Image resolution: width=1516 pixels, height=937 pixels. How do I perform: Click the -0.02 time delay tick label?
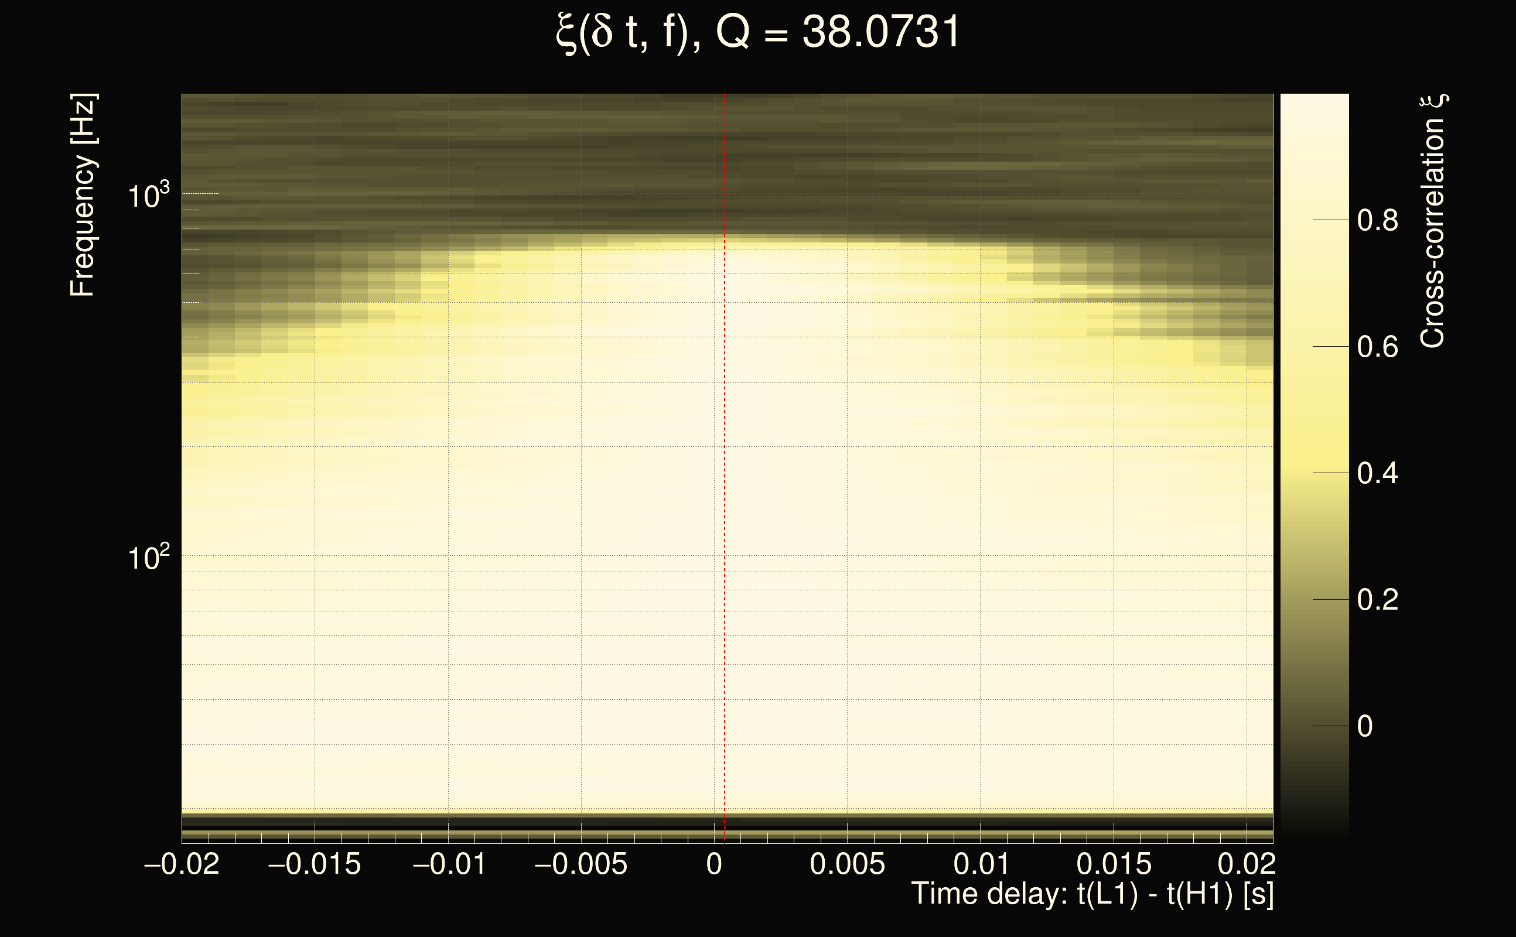tap(182, 864)
